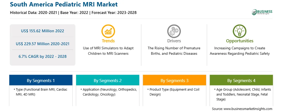Click the gray Drivers heading
Viewport: 282px width, 111px height.
[174, 41]
